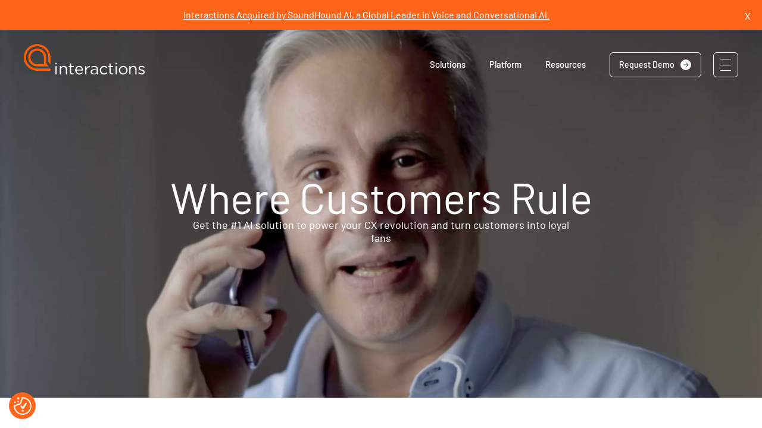This screenshot has width=762, height=428.
Task: Expand the Platform navigation menu
Action: [505, 65]
